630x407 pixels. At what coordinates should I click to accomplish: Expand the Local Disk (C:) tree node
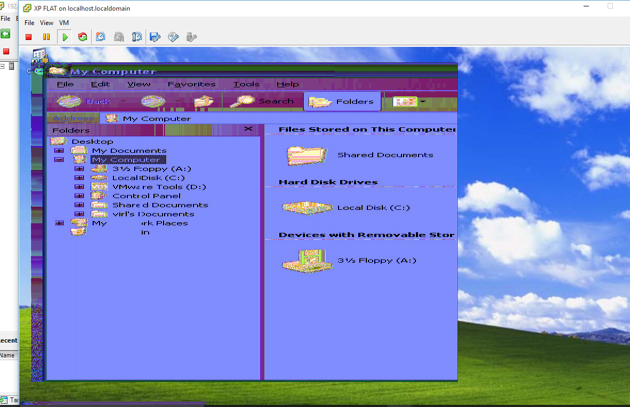pos(79,178)
